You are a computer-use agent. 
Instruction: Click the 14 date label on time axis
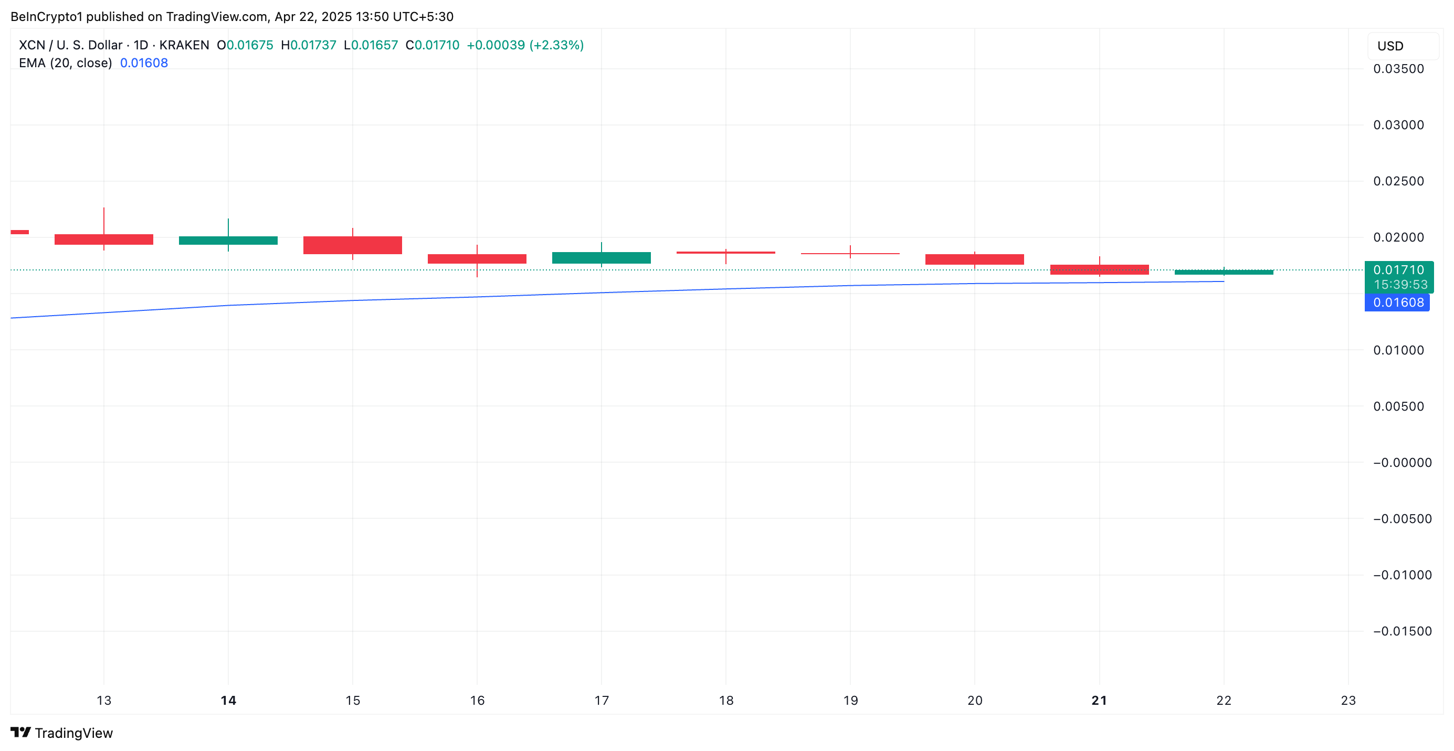point(228,700)
